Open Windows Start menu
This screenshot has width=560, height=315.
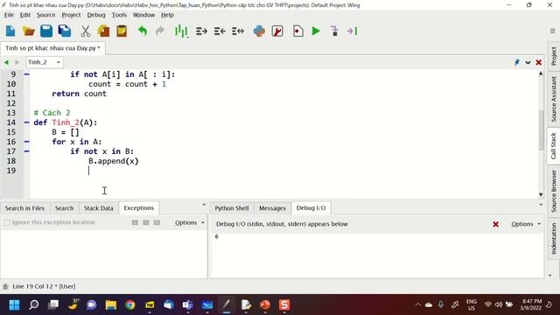pos(14,305)
